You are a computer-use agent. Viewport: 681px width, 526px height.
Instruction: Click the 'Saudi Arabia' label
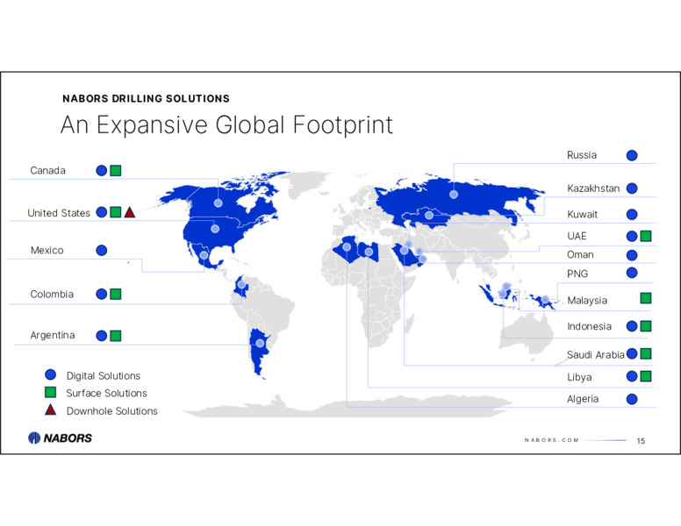click(x=596, y=355)
